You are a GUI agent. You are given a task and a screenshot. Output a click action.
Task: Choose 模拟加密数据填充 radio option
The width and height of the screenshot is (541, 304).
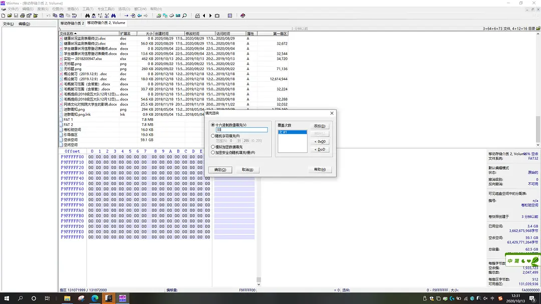point(213,147)
